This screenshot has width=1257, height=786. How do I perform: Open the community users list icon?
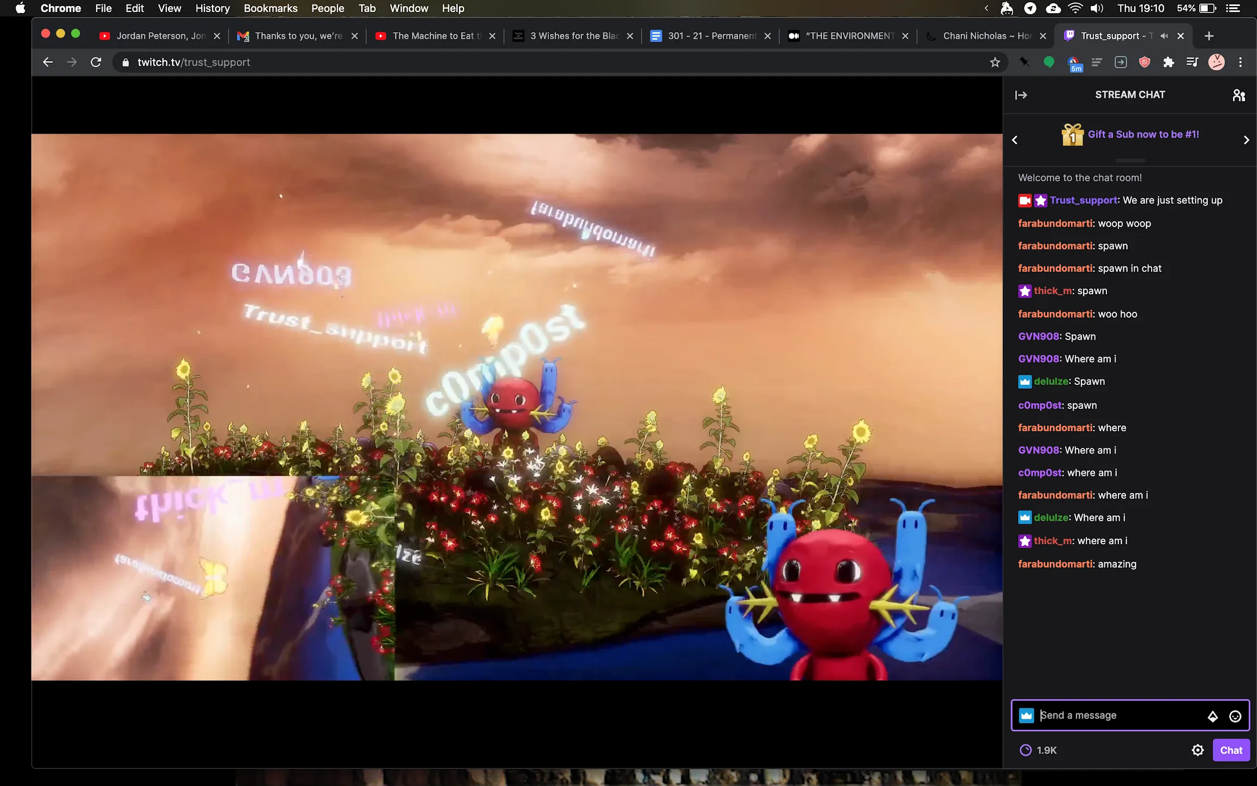coord(1238,95)
